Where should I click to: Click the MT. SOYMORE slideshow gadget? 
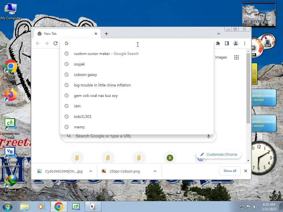click(259, 15)
